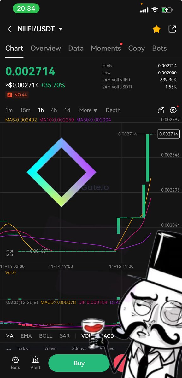Click the 0.001877 low price marker
Image resolution: width=182 pixels, height=378 pixels.
coord(39,251)
